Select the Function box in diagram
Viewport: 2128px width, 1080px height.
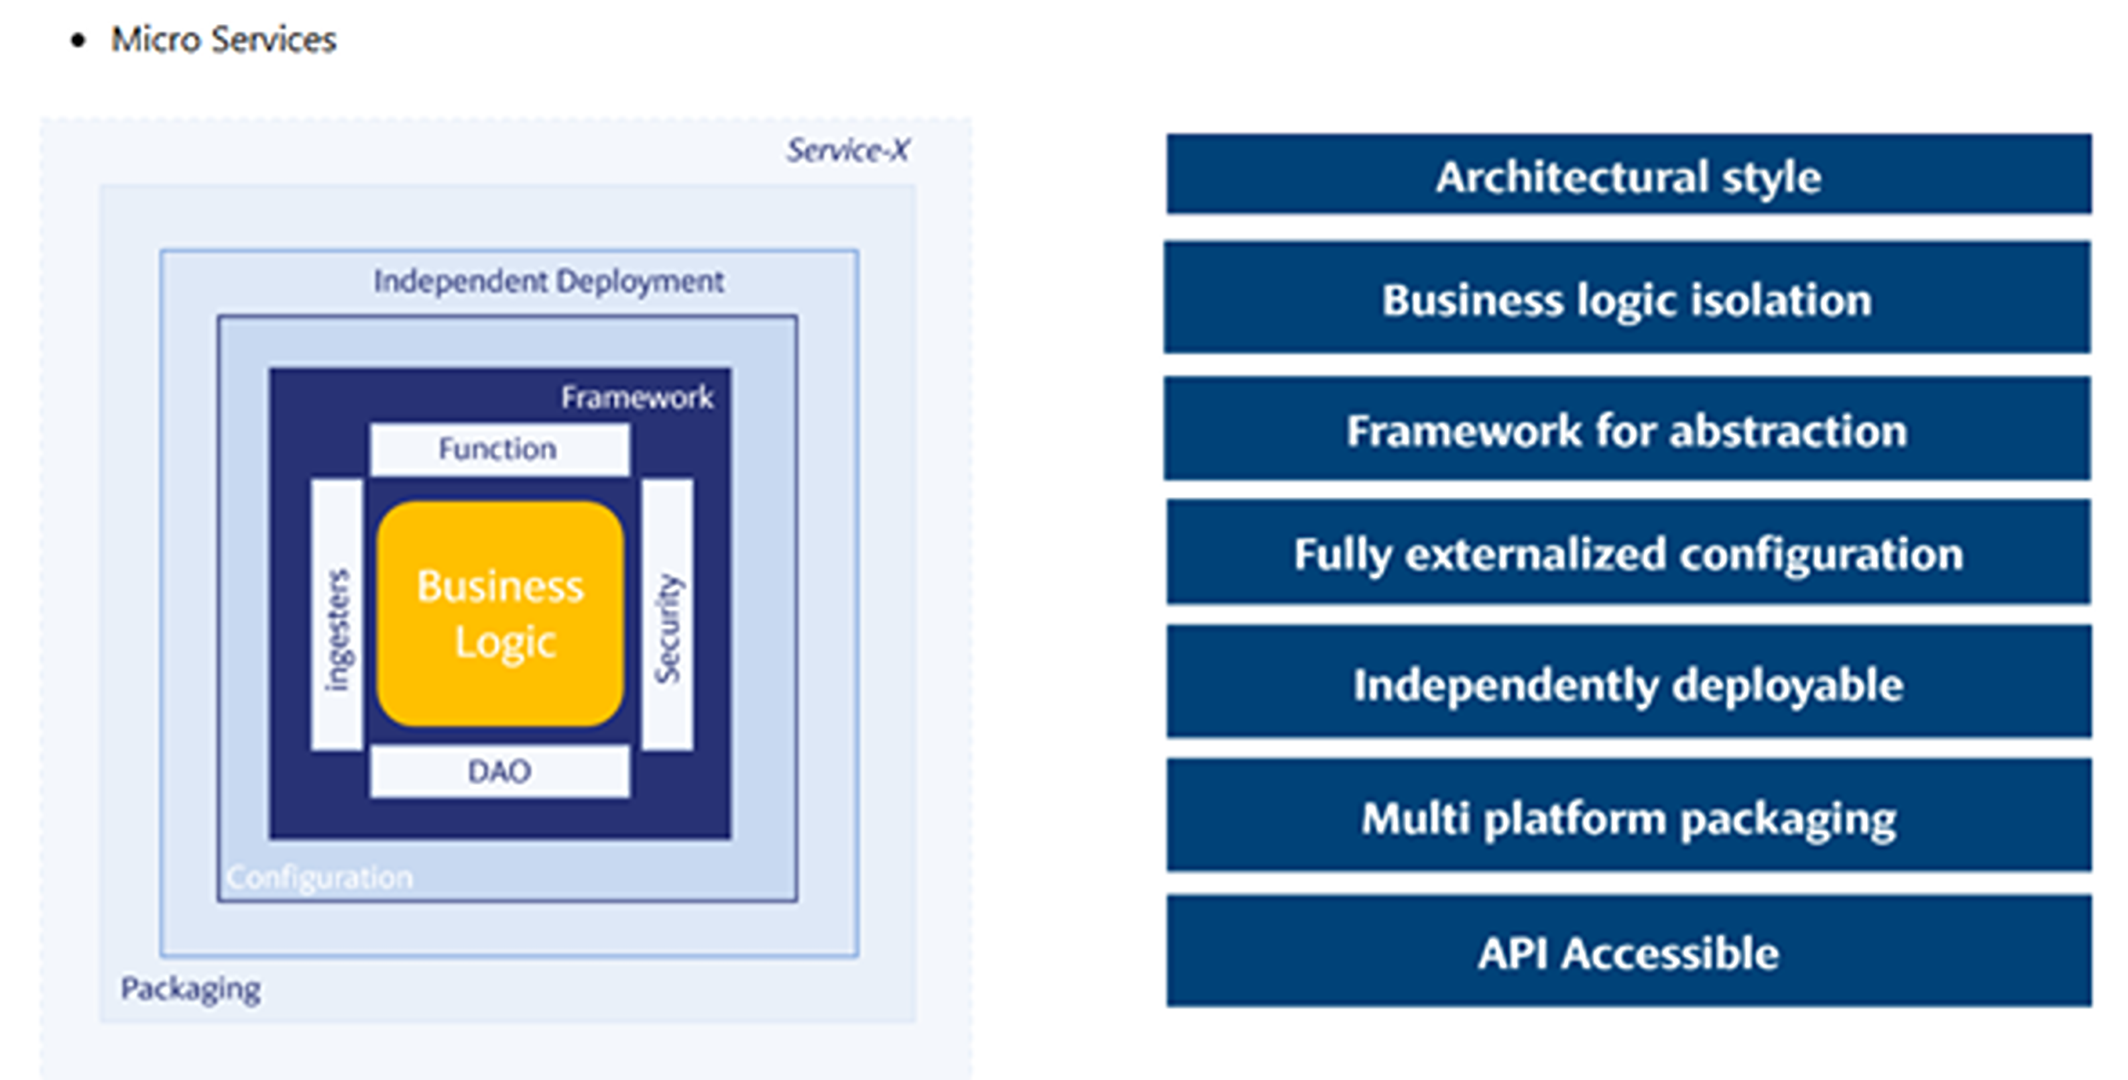pos(499,449)
